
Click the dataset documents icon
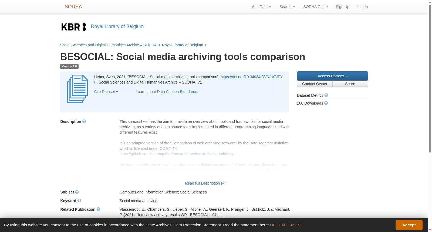pyautogui.click(x=77, y=89)
